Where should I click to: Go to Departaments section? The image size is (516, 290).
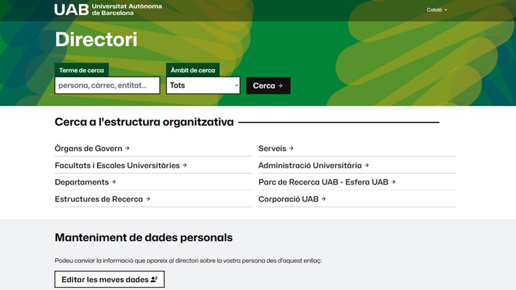(x=85, y=182)
